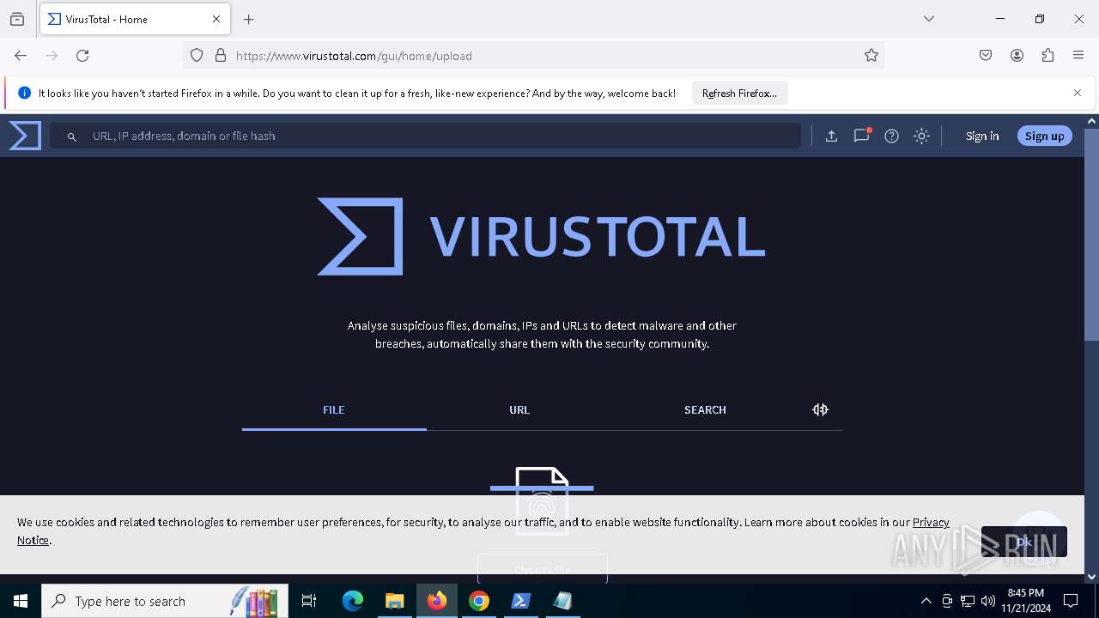Viewport: 1099px width, 618px height.
Task: Open the extensions puzzle icon
Action: 1047,56
